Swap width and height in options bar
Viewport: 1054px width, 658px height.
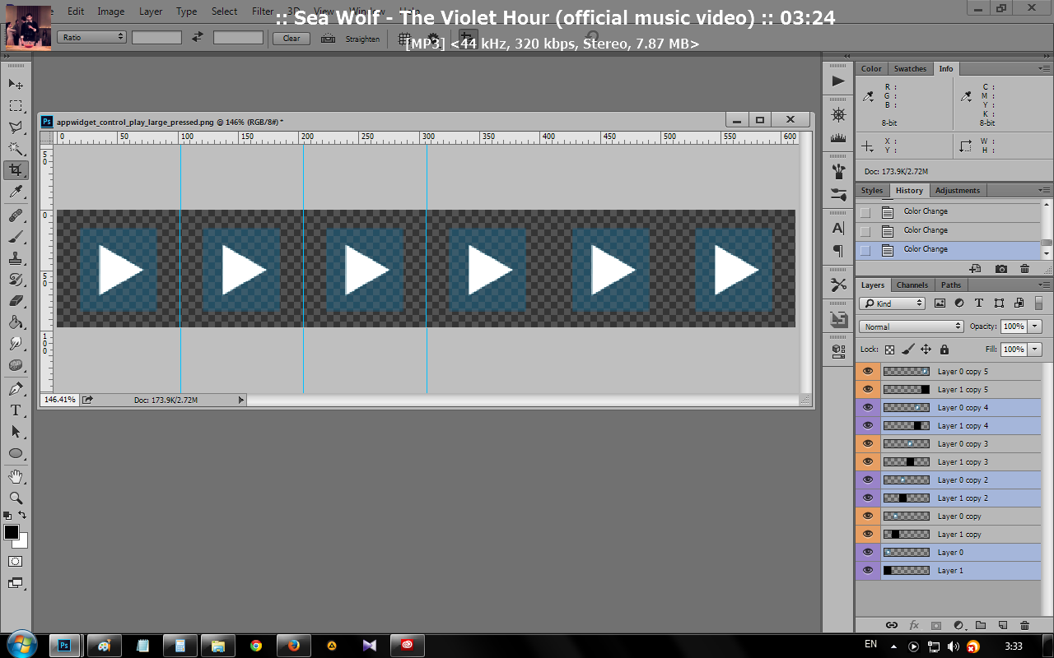click(x=198, y=37)
